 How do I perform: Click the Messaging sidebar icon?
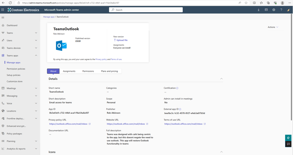3,96
